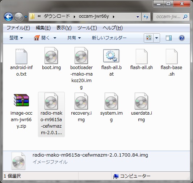Expand the address bar history dropdown
193x183 pixels.
coord(138,17)
